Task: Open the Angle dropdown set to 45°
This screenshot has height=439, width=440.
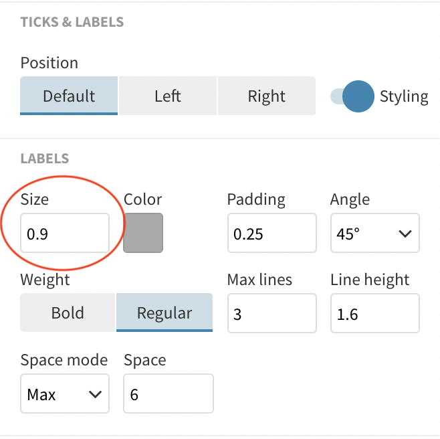Action: 374,234
